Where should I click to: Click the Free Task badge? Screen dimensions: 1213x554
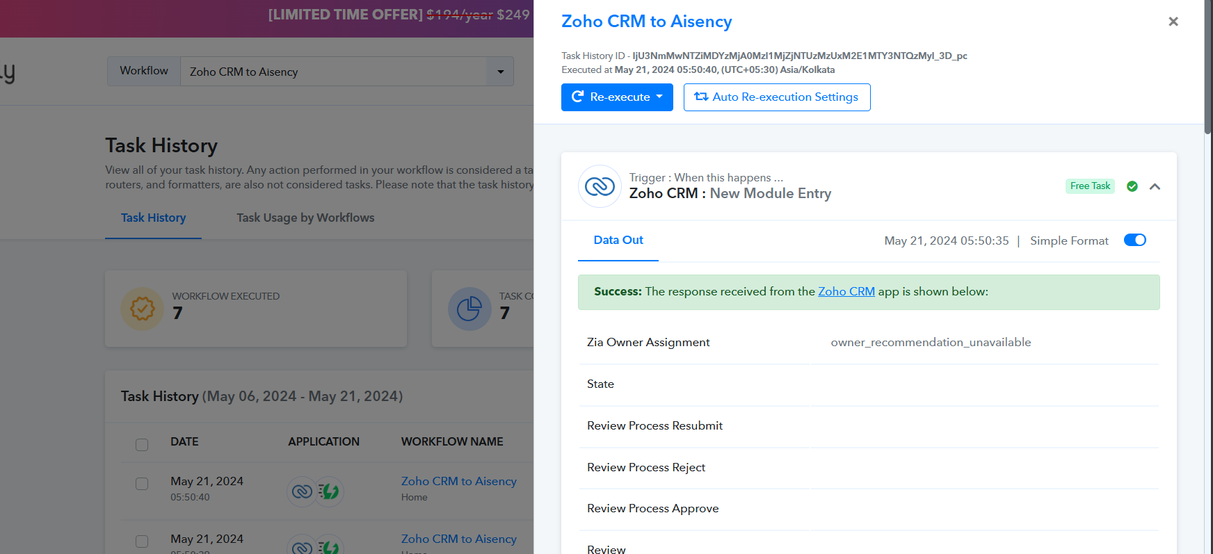[1090, 186]
